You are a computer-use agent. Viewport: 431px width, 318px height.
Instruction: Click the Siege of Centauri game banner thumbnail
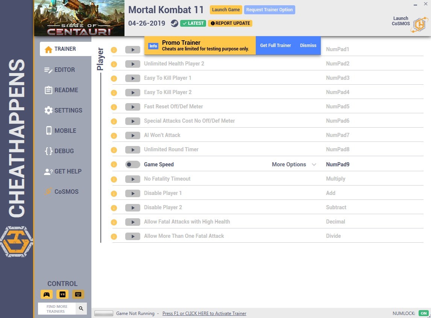tap(79, 18)
